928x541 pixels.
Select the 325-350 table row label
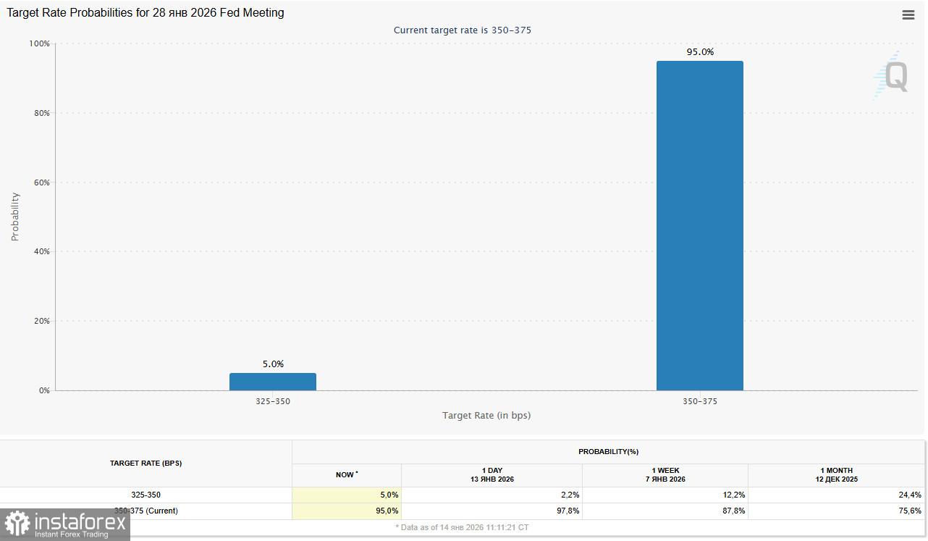145,495
